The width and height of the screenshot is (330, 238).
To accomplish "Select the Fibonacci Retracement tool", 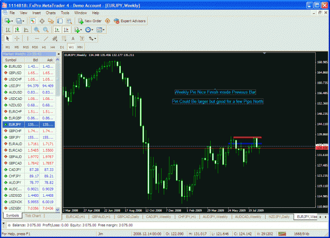I will [64, 39].
